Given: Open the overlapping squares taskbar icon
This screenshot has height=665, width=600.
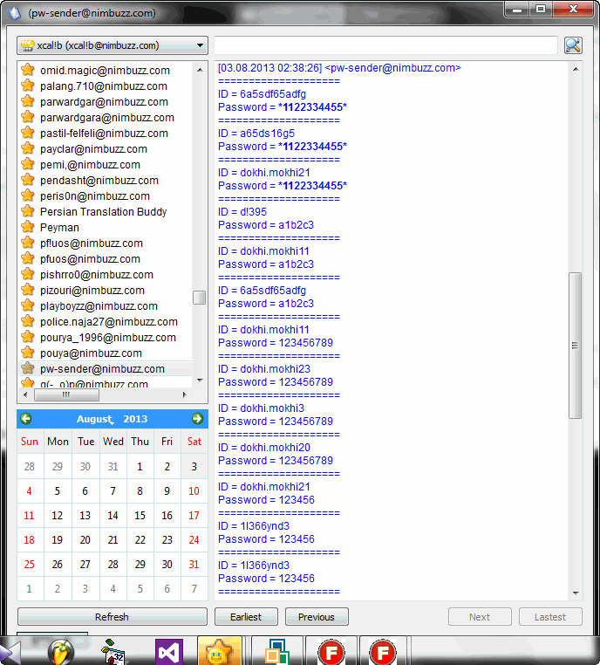Looking at the screenshot, I should [277, 651].
